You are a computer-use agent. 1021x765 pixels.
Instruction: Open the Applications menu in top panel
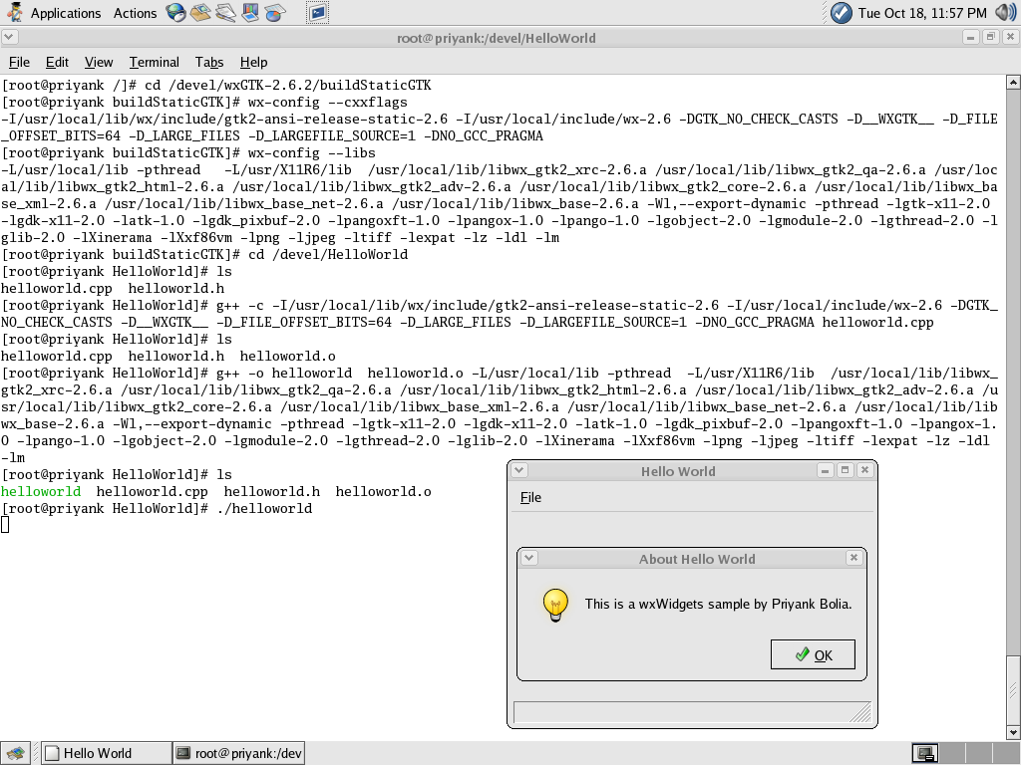65,13
